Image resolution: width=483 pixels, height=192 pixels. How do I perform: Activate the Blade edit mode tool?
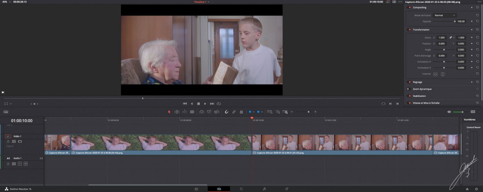click(192, 112)
